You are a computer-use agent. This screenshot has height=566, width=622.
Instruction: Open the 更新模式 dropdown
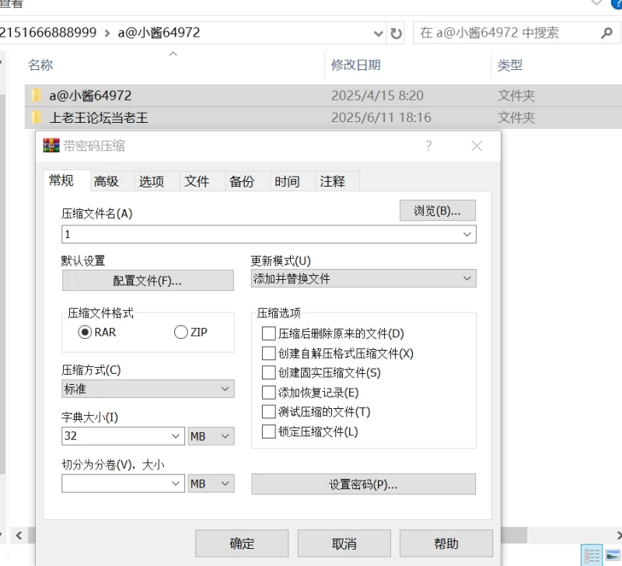467,278
